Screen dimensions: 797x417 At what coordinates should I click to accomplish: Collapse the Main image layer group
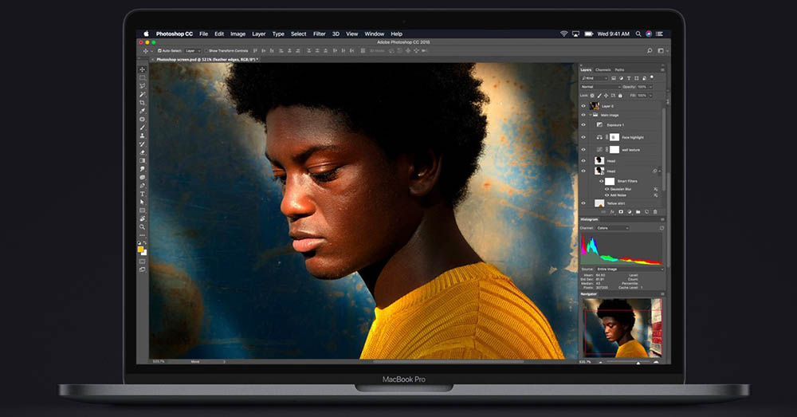[x=590, y=116]
